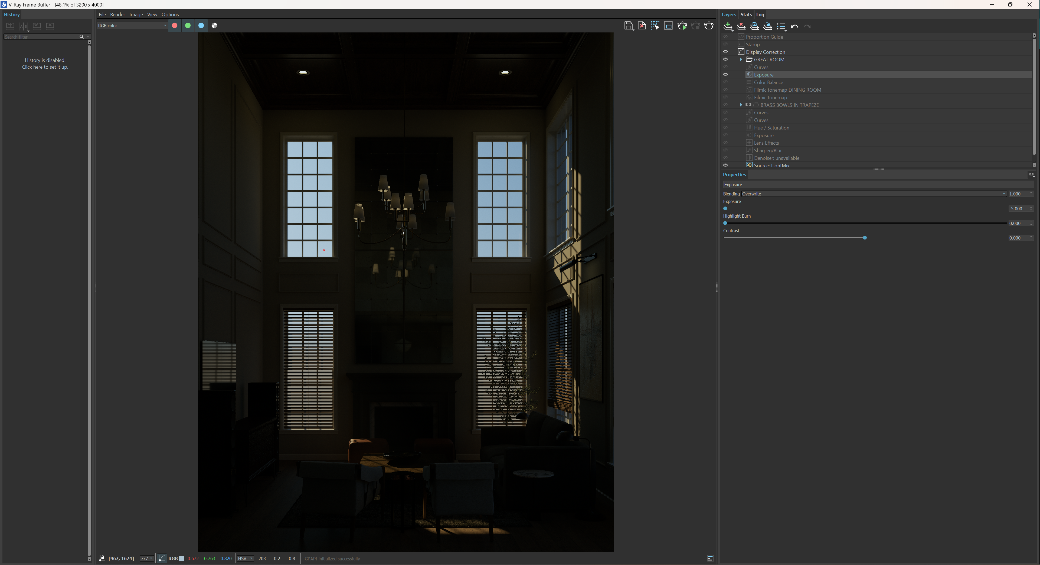Screen dimensions: 1040x565
Task: Click the Clear image icon
Action: (x=642, y=26)
